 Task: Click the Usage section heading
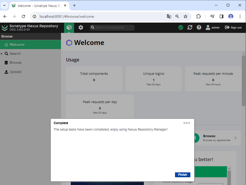[x=73, y=60]
